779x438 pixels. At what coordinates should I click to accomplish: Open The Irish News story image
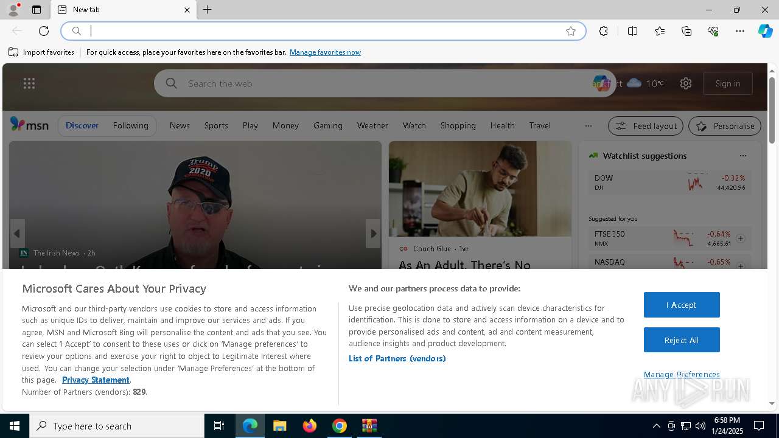195,205
